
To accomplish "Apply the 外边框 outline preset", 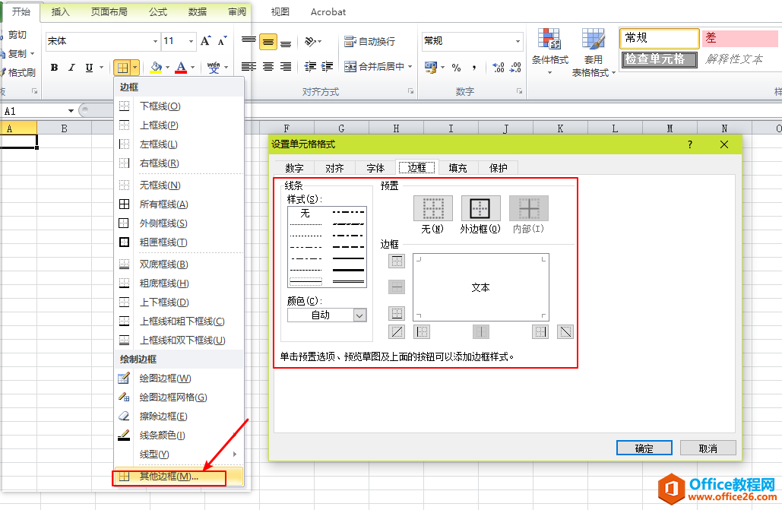I will point(480,208).
